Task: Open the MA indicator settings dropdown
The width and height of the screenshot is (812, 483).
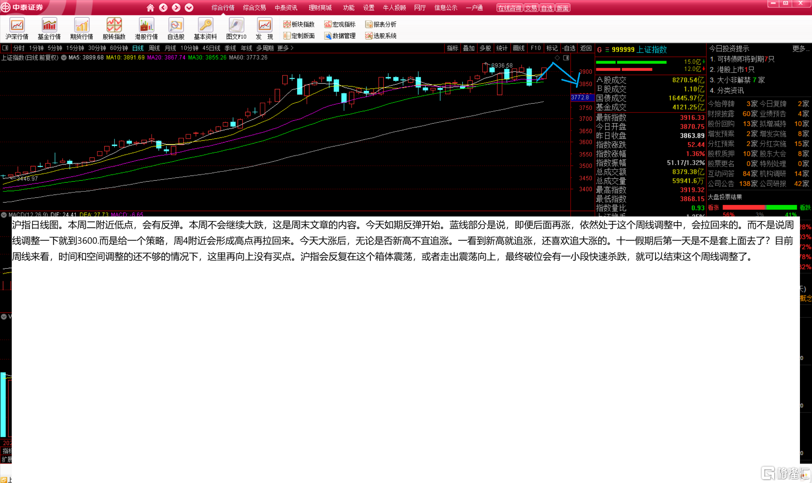Action: (64, 58)
